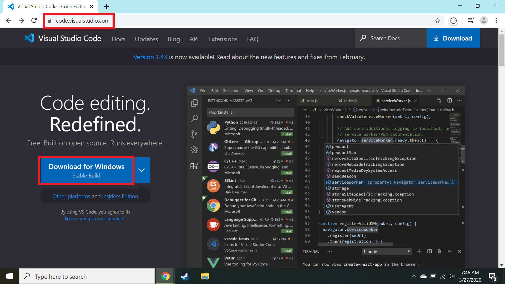Open the Chrome profile avatar
The image size is (505, 284).
(484, 21)
